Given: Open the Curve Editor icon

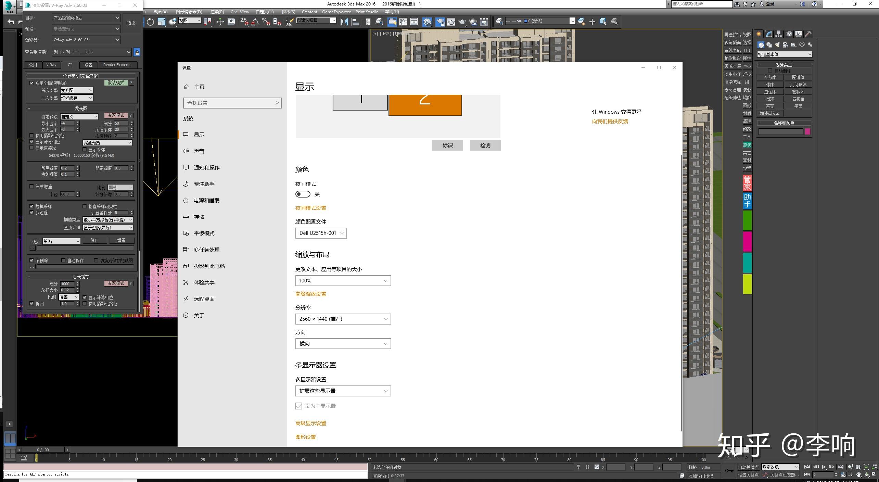Looking at the screenshot, I should point(403,22).
